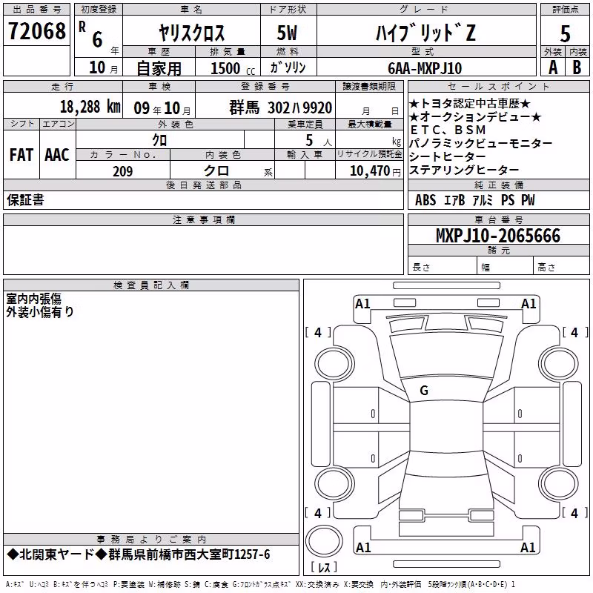
Task: Click 保証書 in later-shipped parts
Action: pyautogui.click(x=25, y=200)
